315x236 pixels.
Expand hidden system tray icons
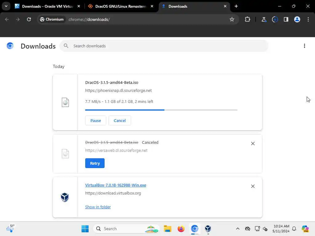[238, 229]
